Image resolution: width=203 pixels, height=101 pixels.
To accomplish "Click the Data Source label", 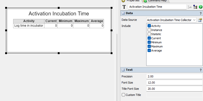I will pyautogui.click(x=129, y=20).
